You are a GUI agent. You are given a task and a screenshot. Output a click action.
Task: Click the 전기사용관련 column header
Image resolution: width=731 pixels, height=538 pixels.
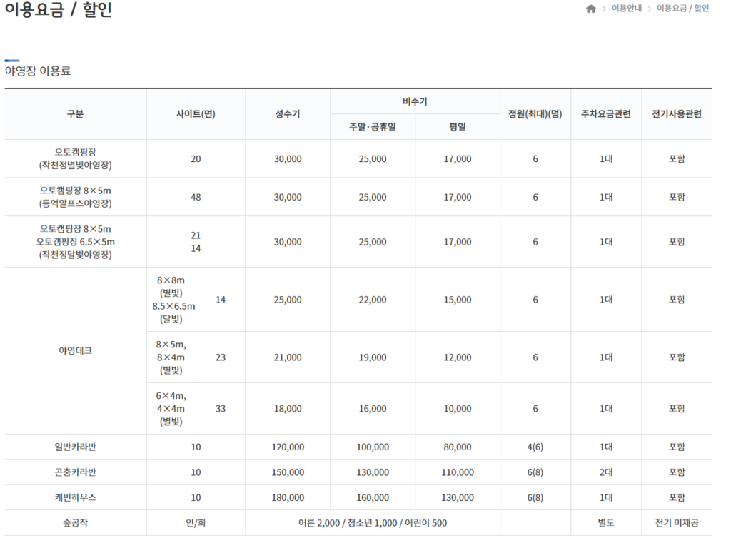click(x=676, y=114)
